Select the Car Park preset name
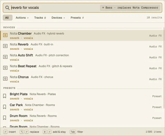 (16, 105)
